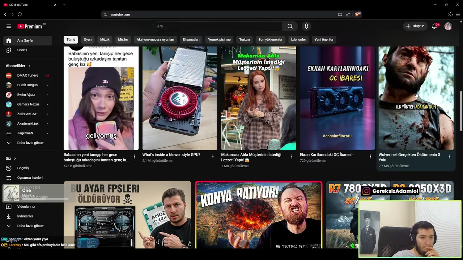Viewport: 463px width, 260px height.
Task: Select the Müzik filter chip
Action: coord(105,39)
